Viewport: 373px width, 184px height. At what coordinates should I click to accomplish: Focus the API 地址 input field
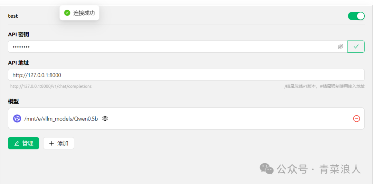point(186,75)
